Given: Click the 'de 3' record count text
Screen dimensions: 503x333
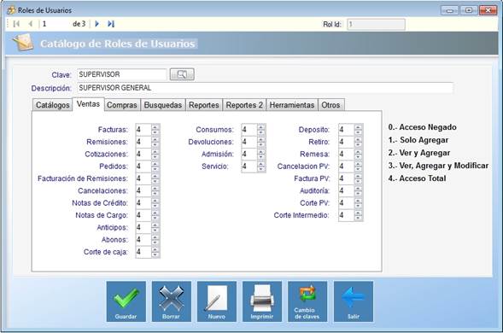Looking at the screenshot, I should [x=79, y=24].
